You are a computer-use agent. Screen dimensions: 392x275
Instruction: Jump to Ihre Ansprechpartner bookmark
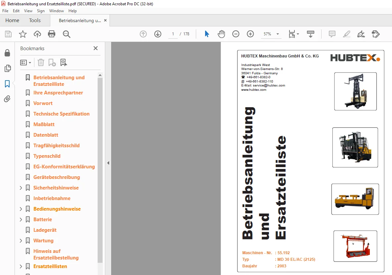pos(58,93)
